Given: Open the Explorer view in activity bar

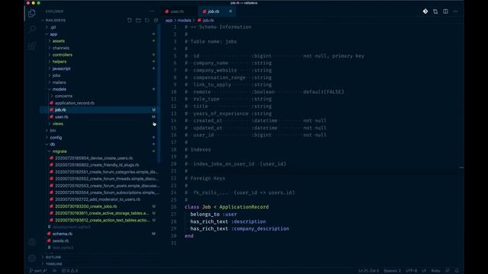Looking at the screenshot, I should (32, 13).
